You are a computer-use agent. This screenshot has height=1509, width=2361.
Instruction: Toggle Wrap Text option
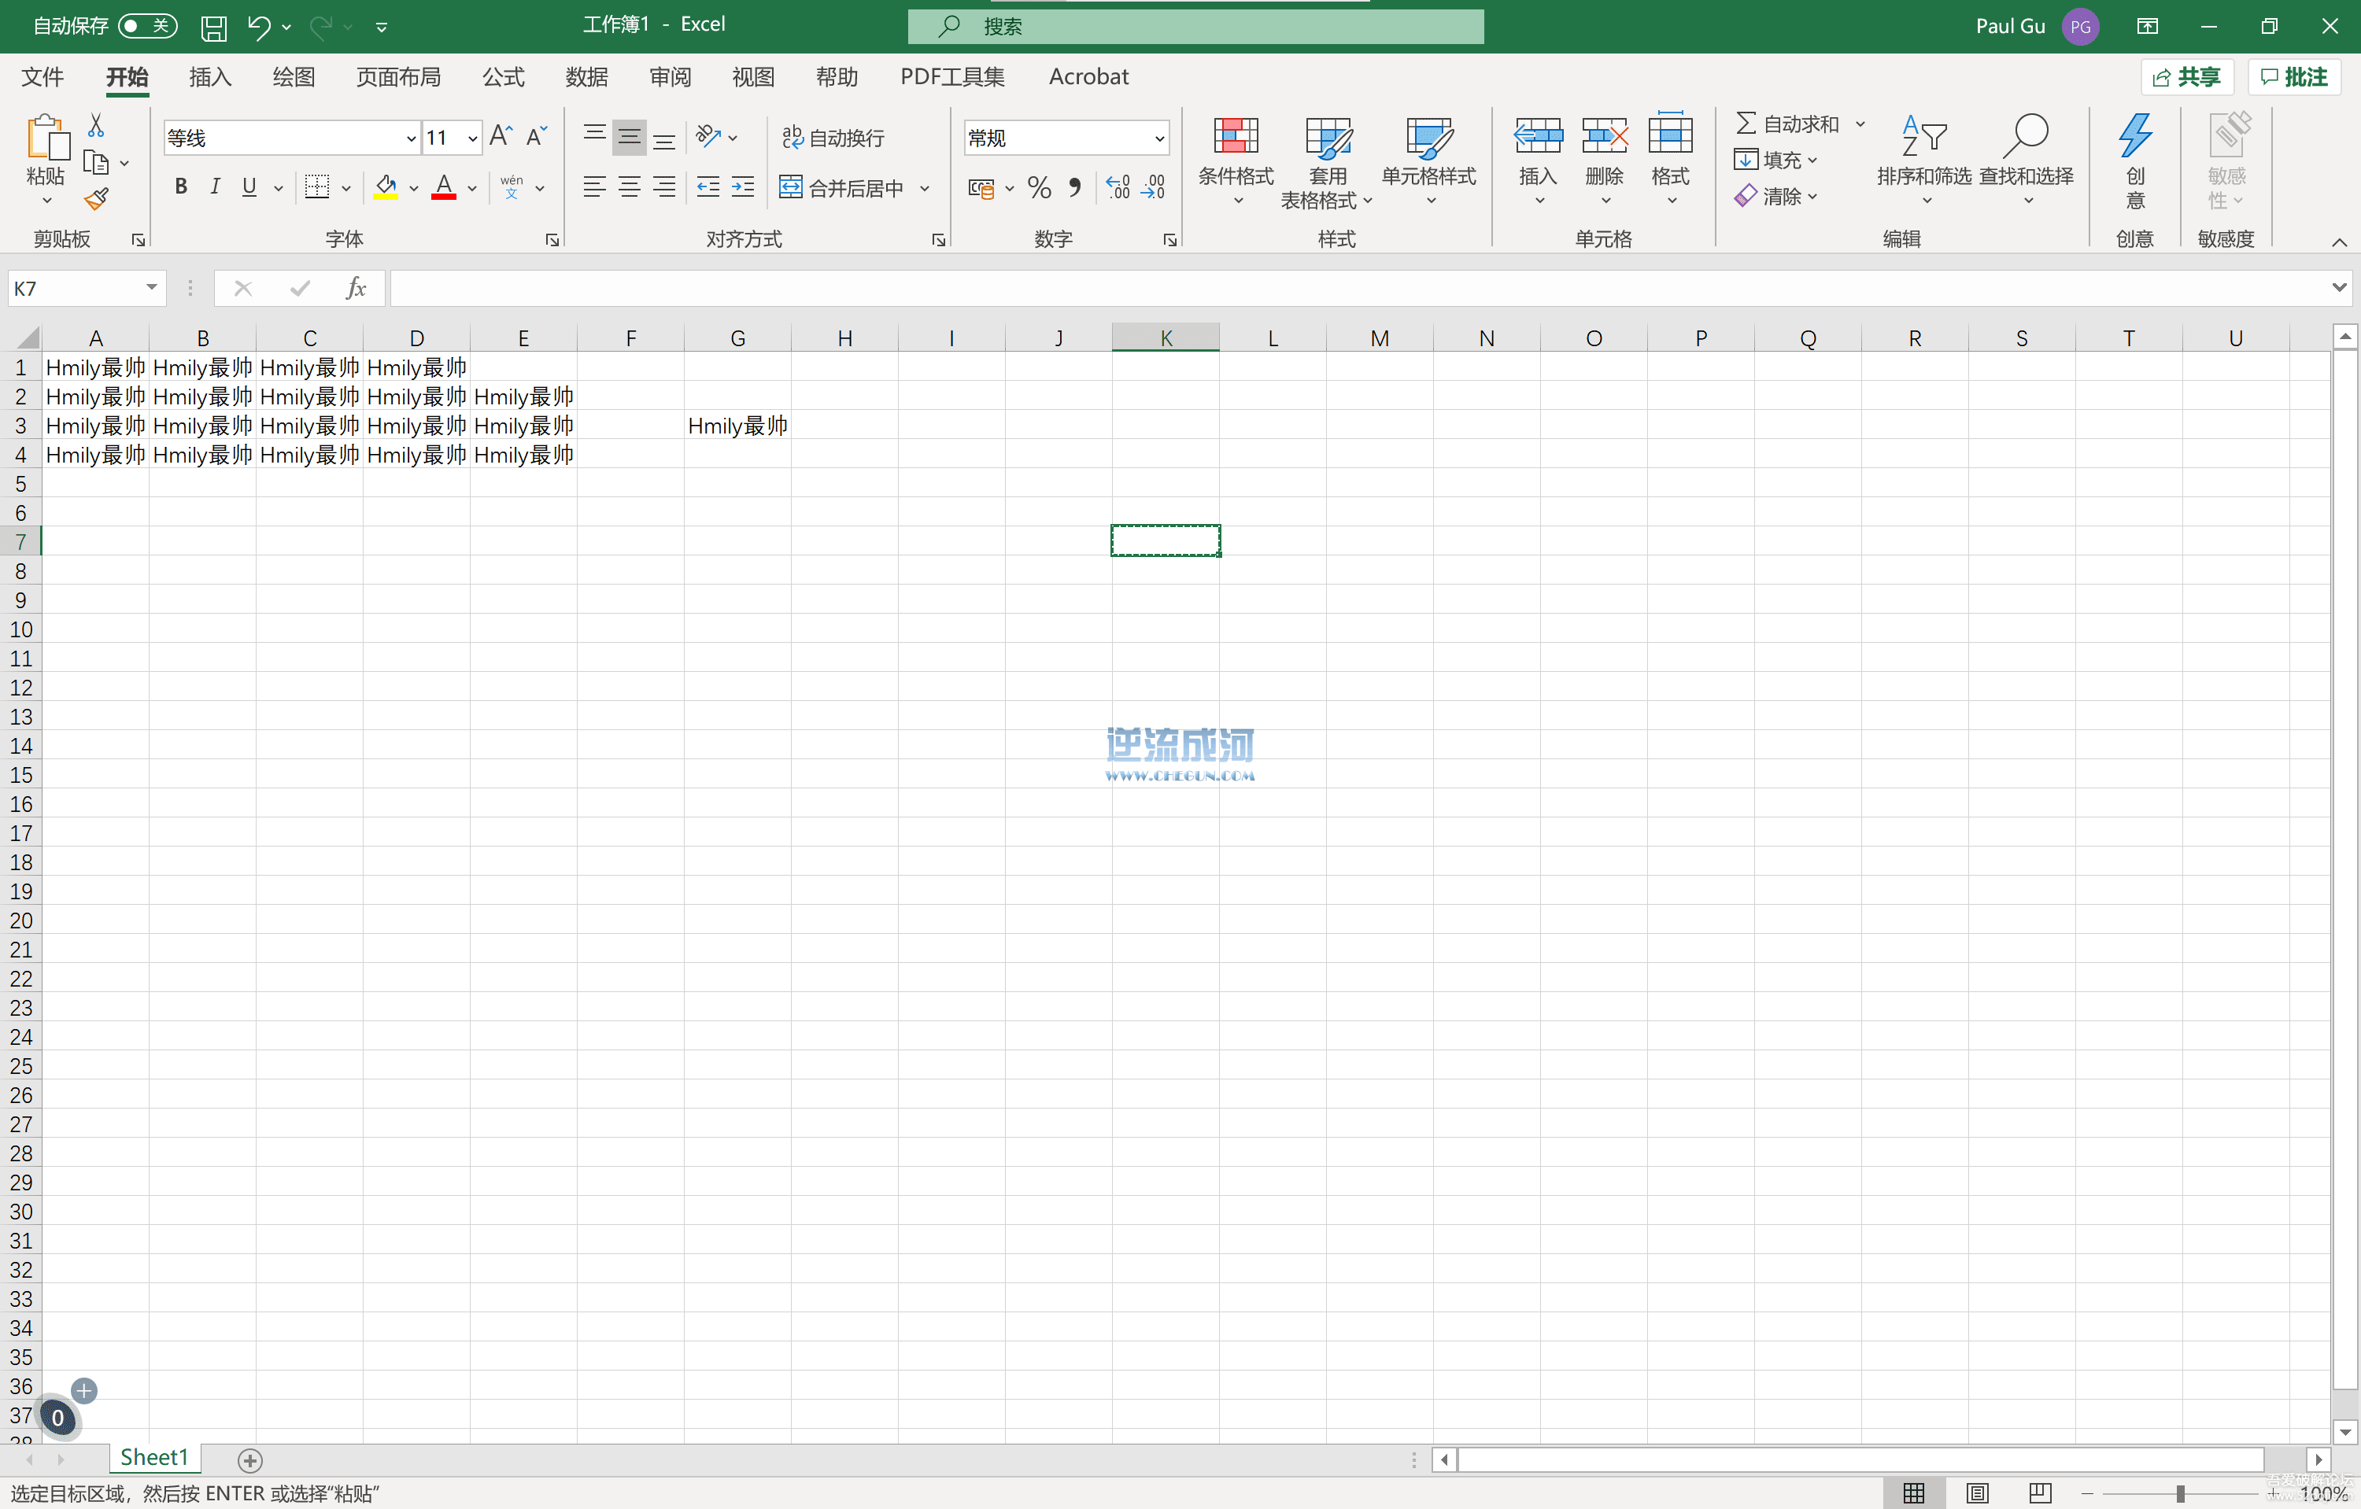pyautogui.click(x=833, y=137)
